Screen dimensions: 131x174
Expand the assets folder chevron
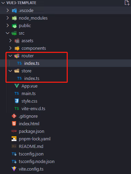[x=10, y=40]
